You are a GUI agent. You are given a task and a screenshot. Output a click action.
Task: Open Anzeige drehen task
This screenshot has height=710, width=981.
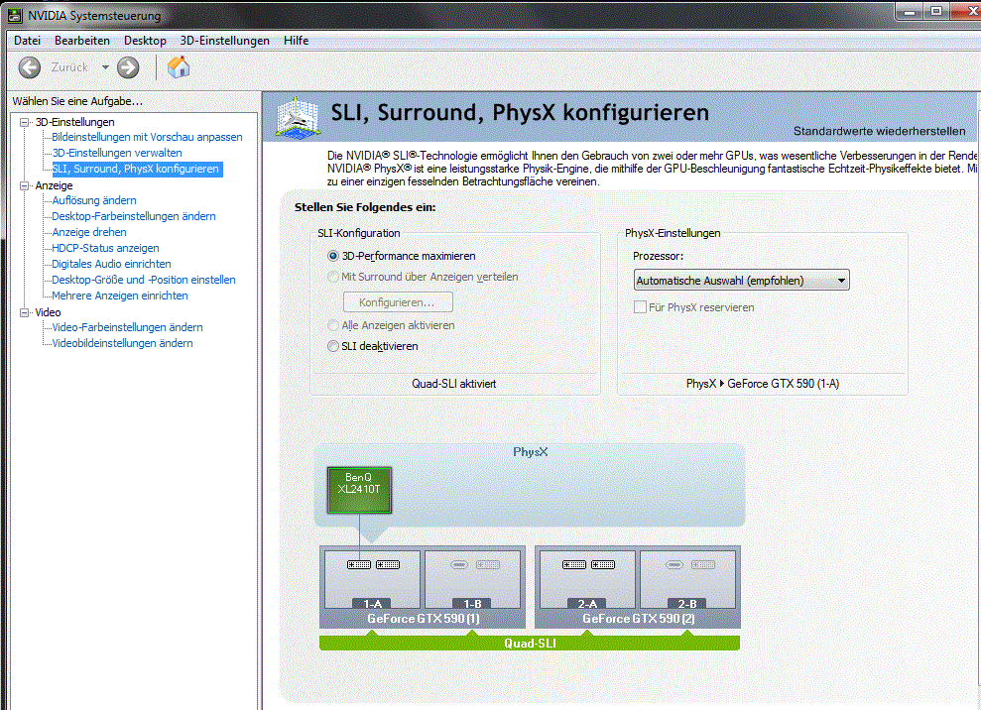[89, 232]
